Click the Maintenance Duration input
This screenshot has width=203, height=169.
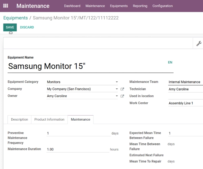click(78, 149)
